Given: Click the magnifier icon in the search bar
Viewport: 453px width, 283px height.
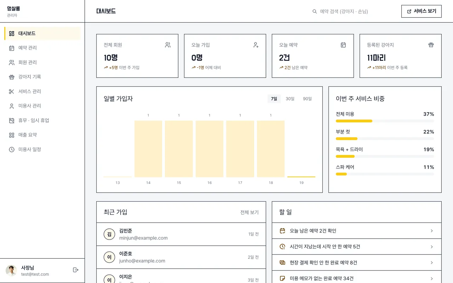Looking at the screenshot, I should (x=315, y=12).
